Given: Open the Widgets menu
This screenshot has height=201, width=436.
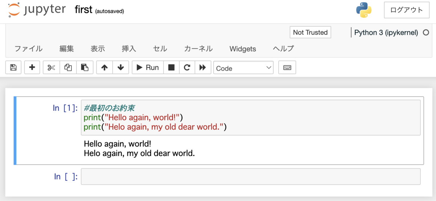Looking at the screenshot, I should tap(243, 49).
